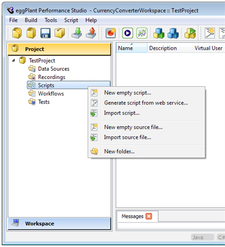Click the export red up-arrow toolbar icon

click(x=91, y=33)
